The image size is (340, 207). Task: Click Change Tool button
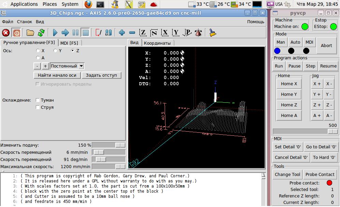(287, 175)
